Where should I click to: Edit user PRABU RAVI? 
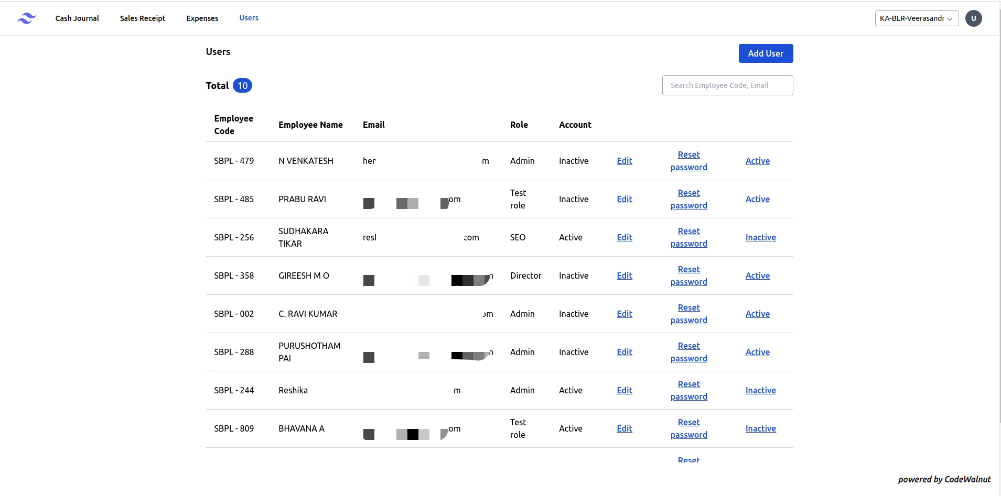625,199
